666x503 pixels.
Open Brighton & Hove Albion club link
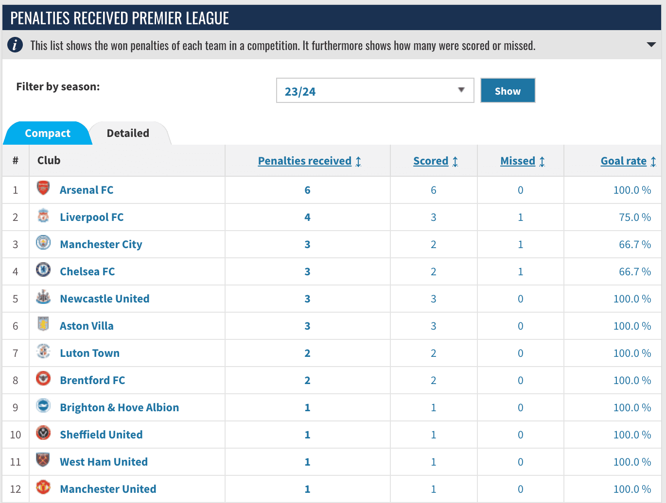coord(120,407)
